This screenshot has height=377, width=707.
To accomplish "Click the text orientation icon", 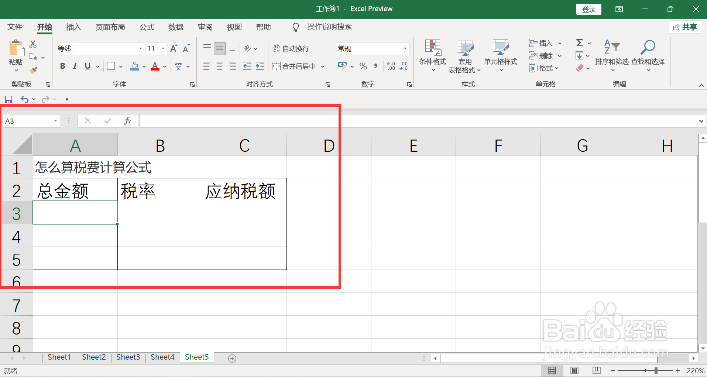I will click(247, 48).
